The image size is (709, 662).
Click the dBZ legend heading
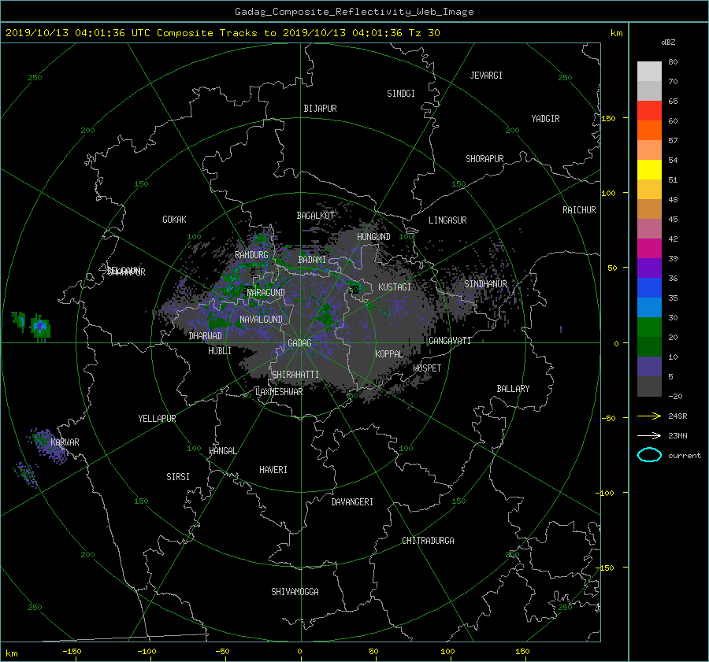(668, 43)
